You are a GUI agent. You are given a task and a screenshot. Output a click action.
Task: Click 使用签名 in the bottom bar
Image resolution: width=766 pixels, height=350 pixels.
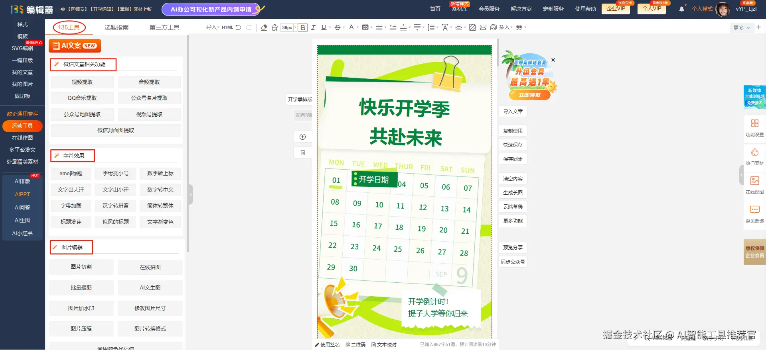coord(327,345)
